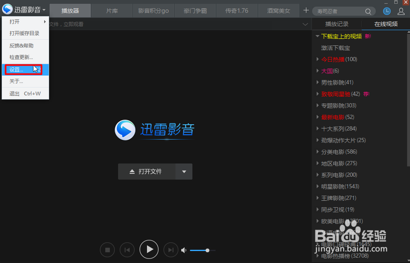Expand 最新电影 (52) category
The width and height of the screenshot is (410, 263).
[x=318, y=117]
